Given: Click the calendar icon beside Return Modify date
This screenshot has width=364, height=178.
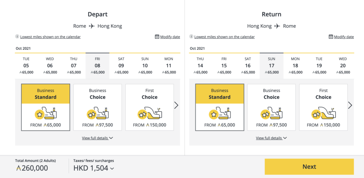Looking at the screenshot, I should 331,36.
